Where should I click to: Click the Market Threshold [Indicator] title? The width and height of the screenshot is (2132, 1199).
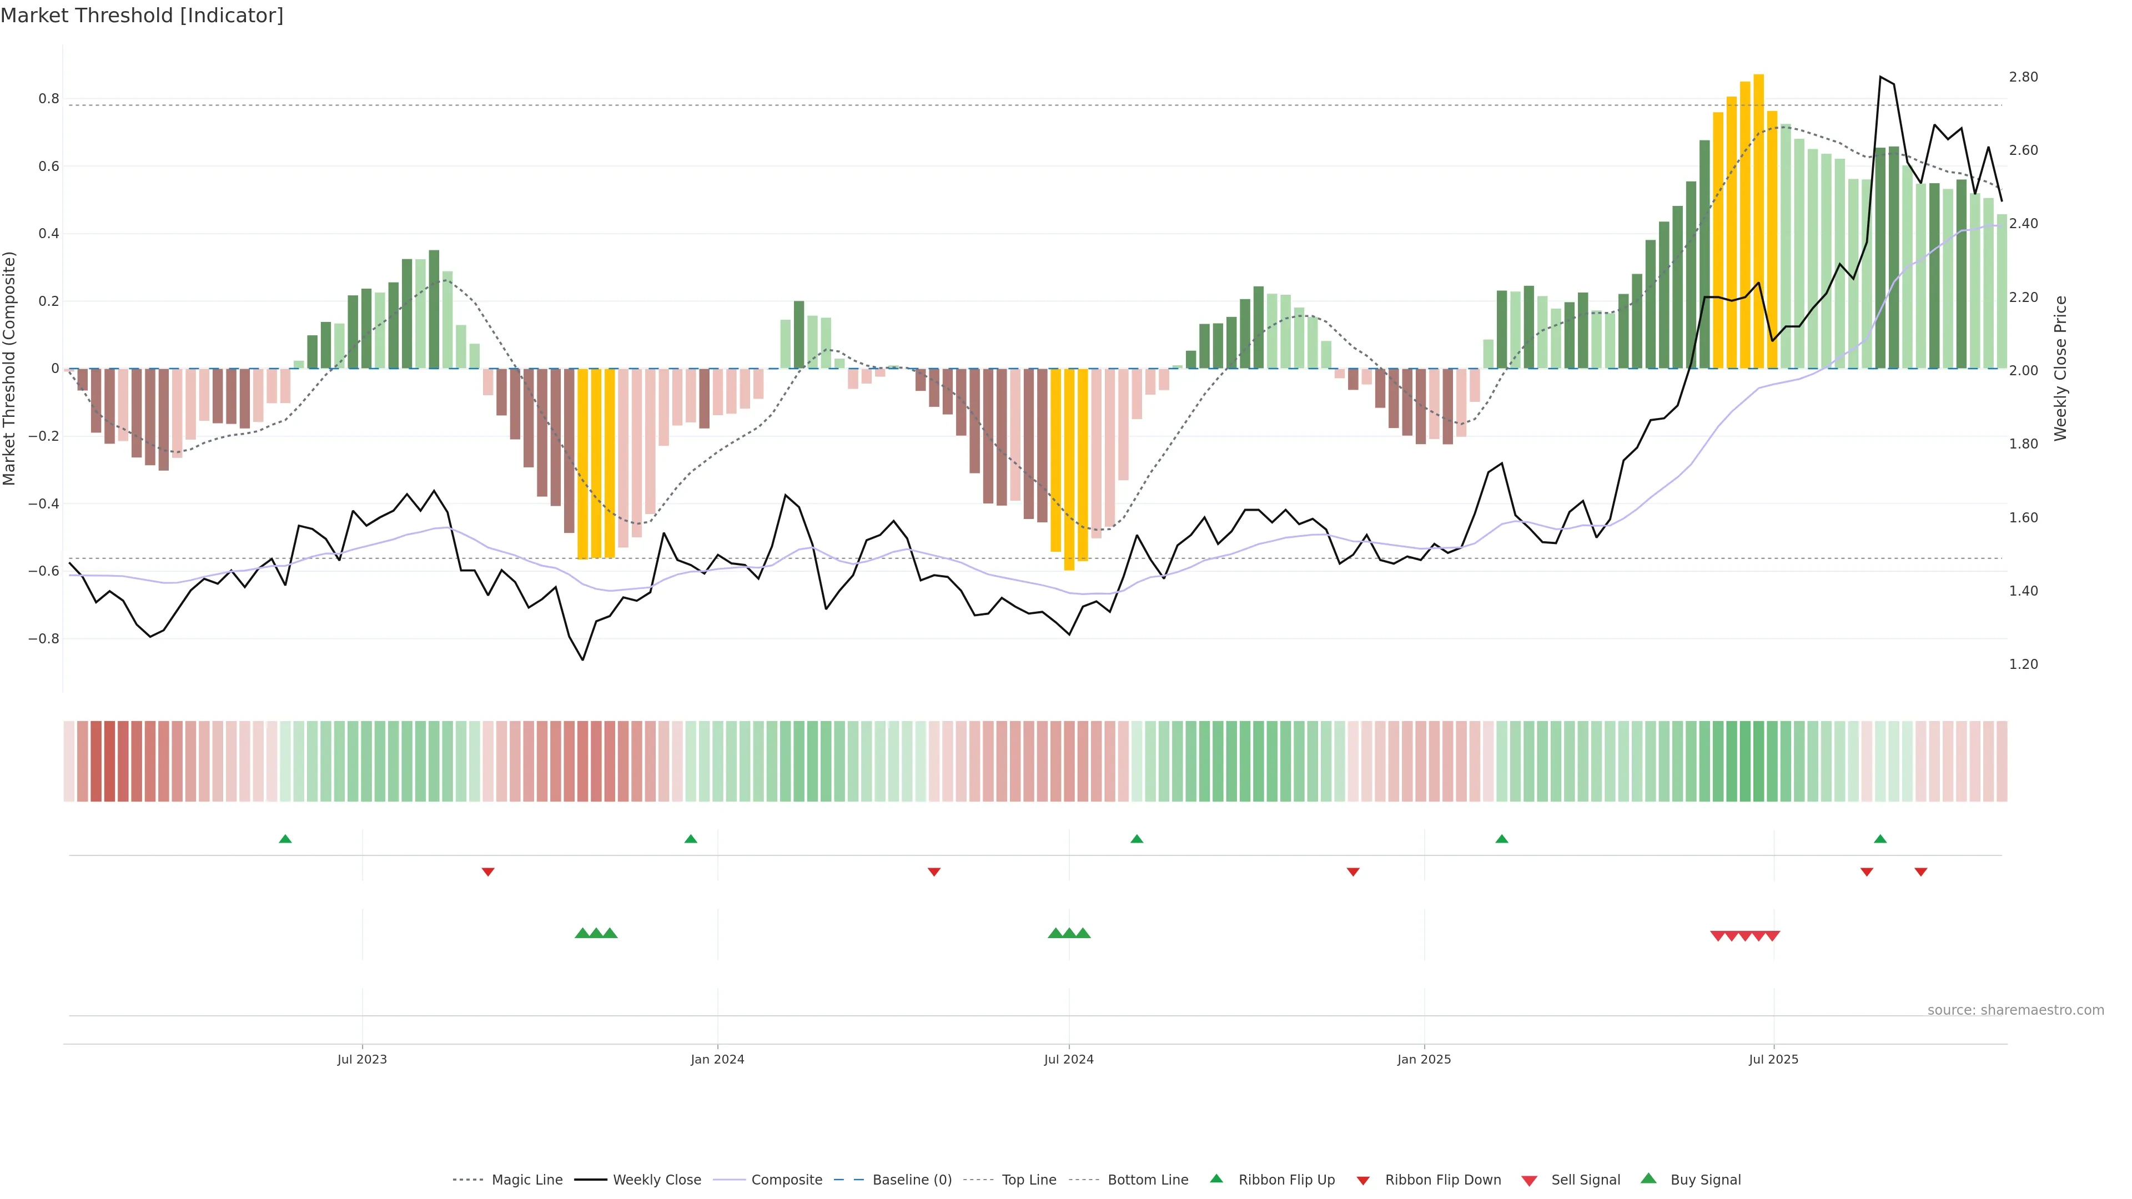tap(142, 16)
